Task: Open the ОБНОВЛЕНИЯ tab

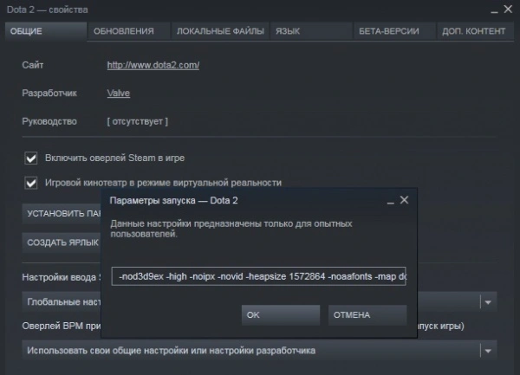Action: (x=128, y=31)
